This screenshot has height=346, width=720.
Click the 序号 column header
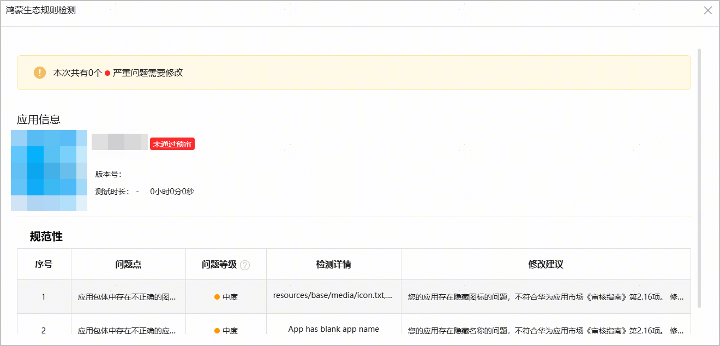44,265
